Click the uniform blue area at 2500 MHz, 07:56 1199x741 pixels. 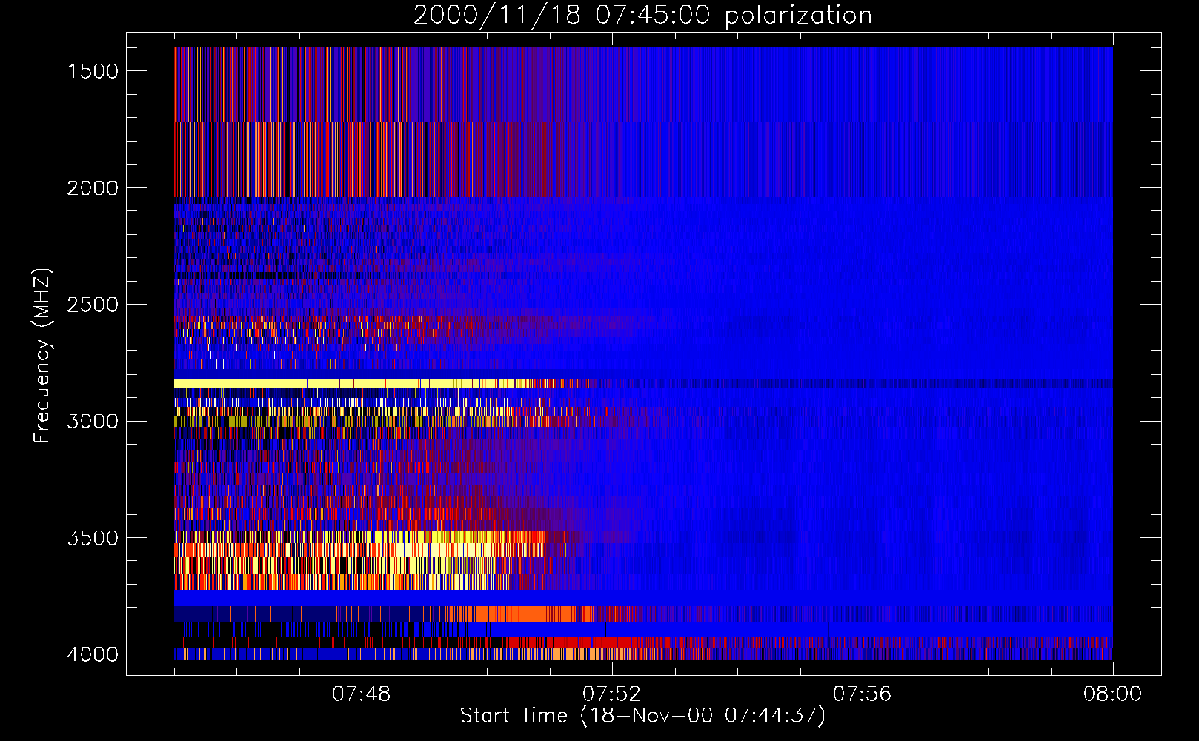(x=863, y=305)
